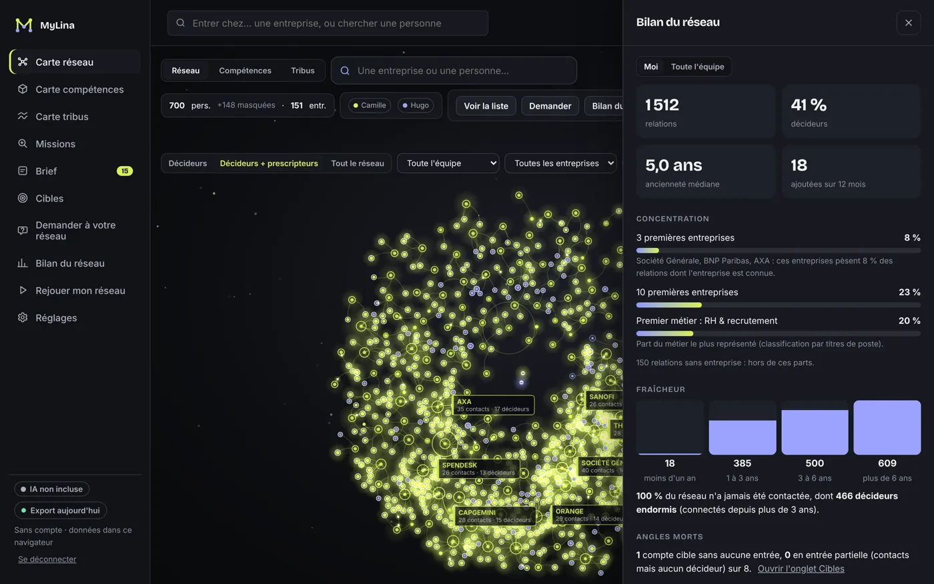Select the SPENDESK company label on map
Image resolution: width=934 pixels, height=584 pixels.
478,469
